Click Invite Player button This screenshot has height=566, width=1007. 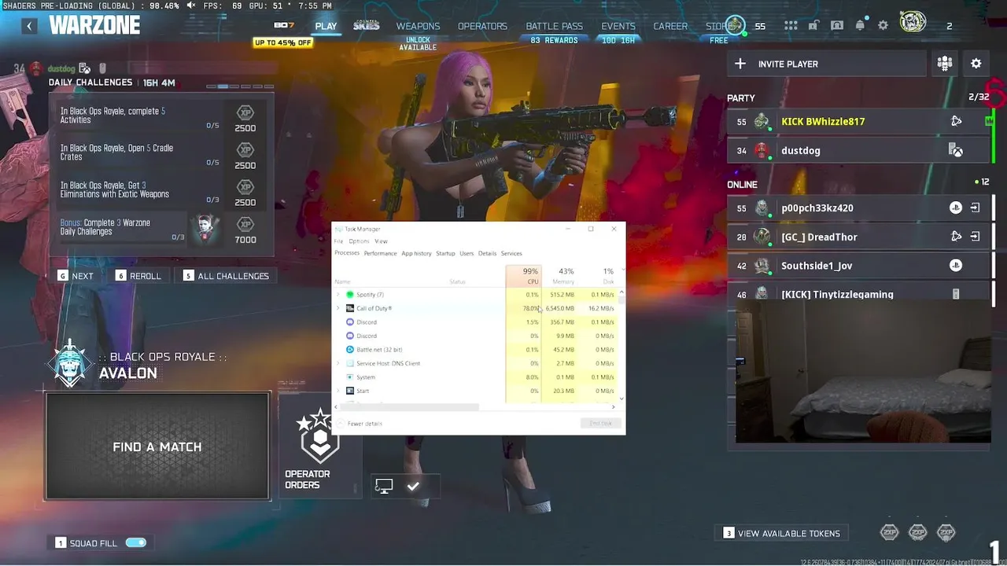click(x=828, y=64)
